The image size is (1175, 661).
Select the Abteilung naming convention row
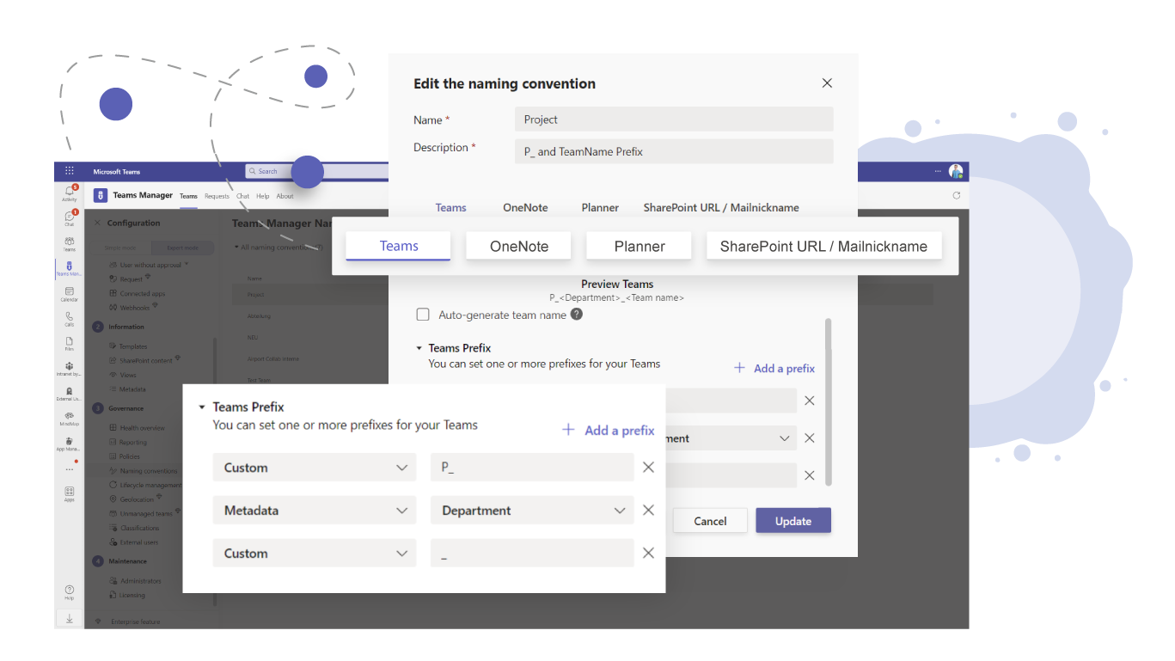pos(259,316)
